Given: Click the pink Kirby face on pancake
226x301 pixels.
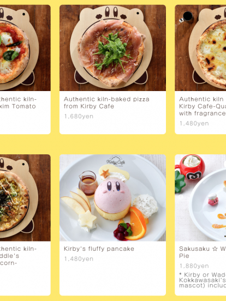Looking at the screenshot, I should [x=112, y=196].
